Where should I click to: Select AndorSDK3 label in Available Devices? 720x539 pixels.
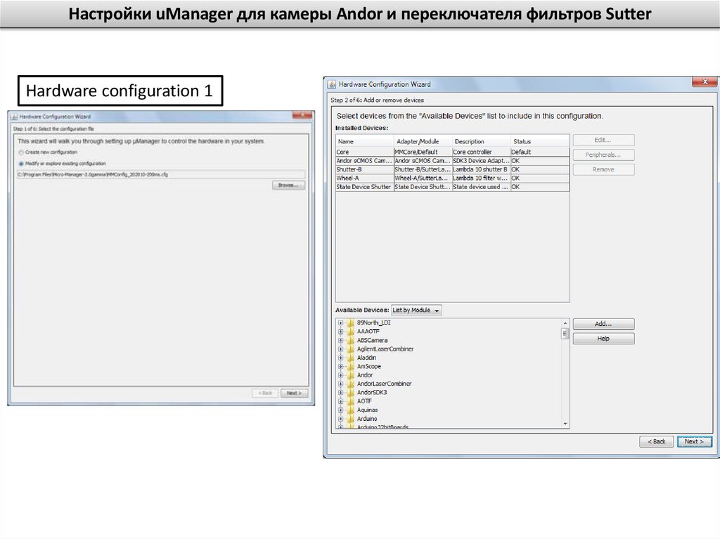(x=372, y=393)
